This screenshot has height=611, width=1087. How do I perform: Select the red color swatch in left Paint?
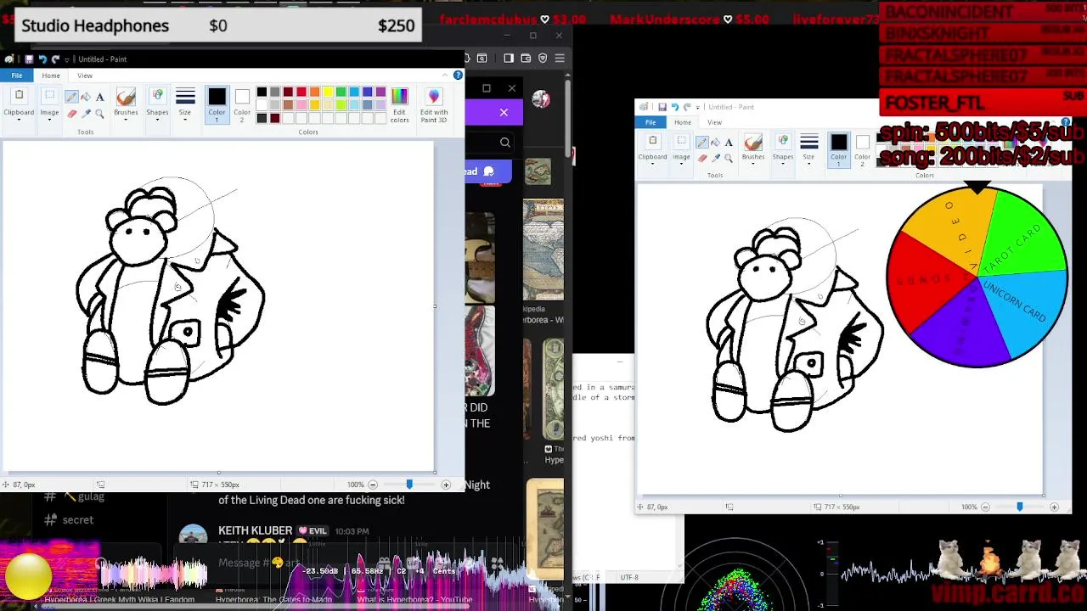click(301, 92)
